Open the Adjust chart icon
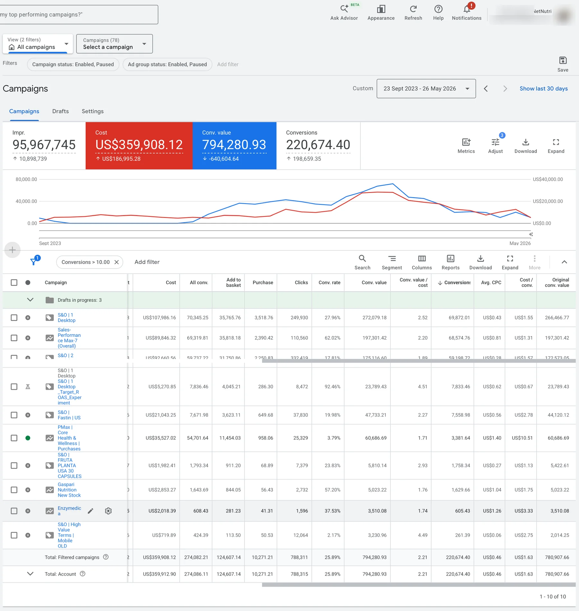Viewport: 579px width, 611px height. [x=495, y=146]
